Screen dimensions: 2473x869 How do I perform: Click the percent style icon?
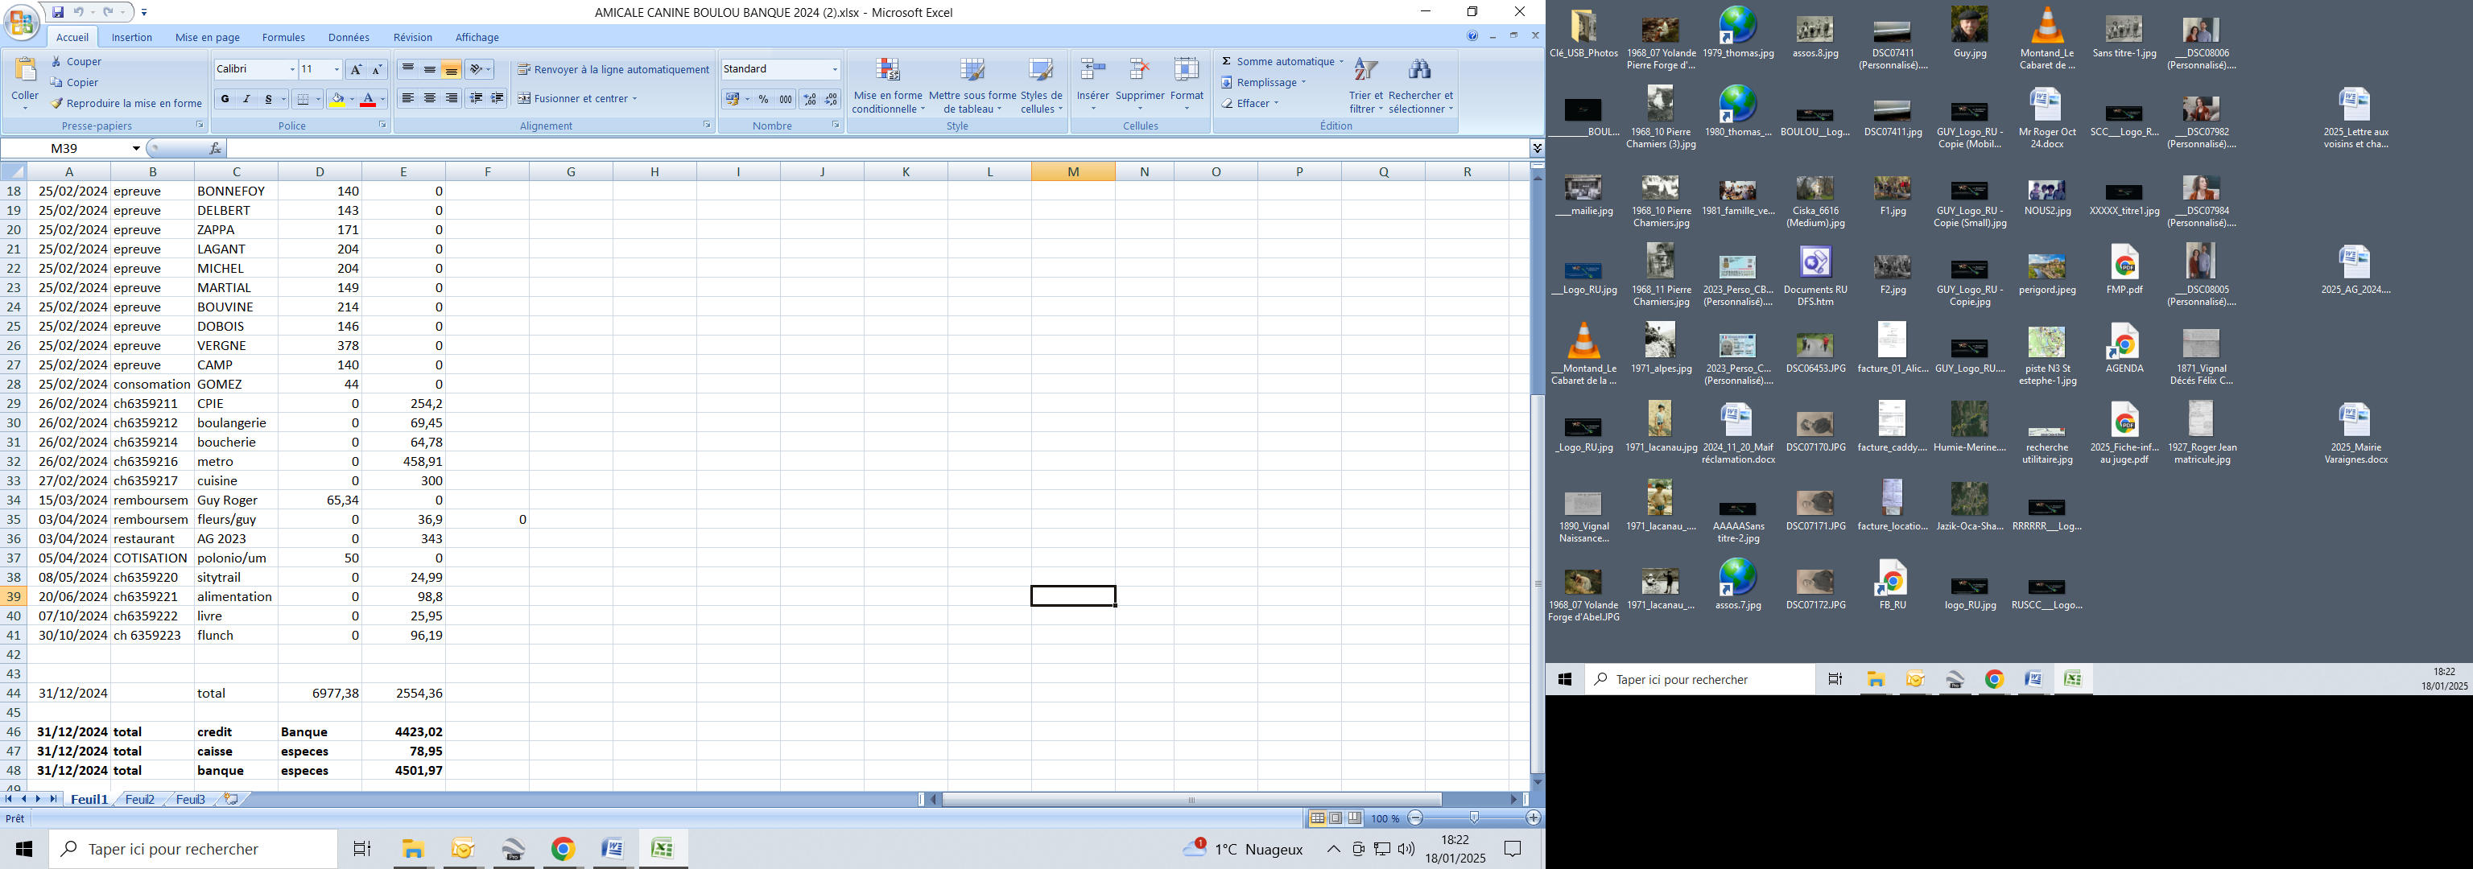coord(763,99)
